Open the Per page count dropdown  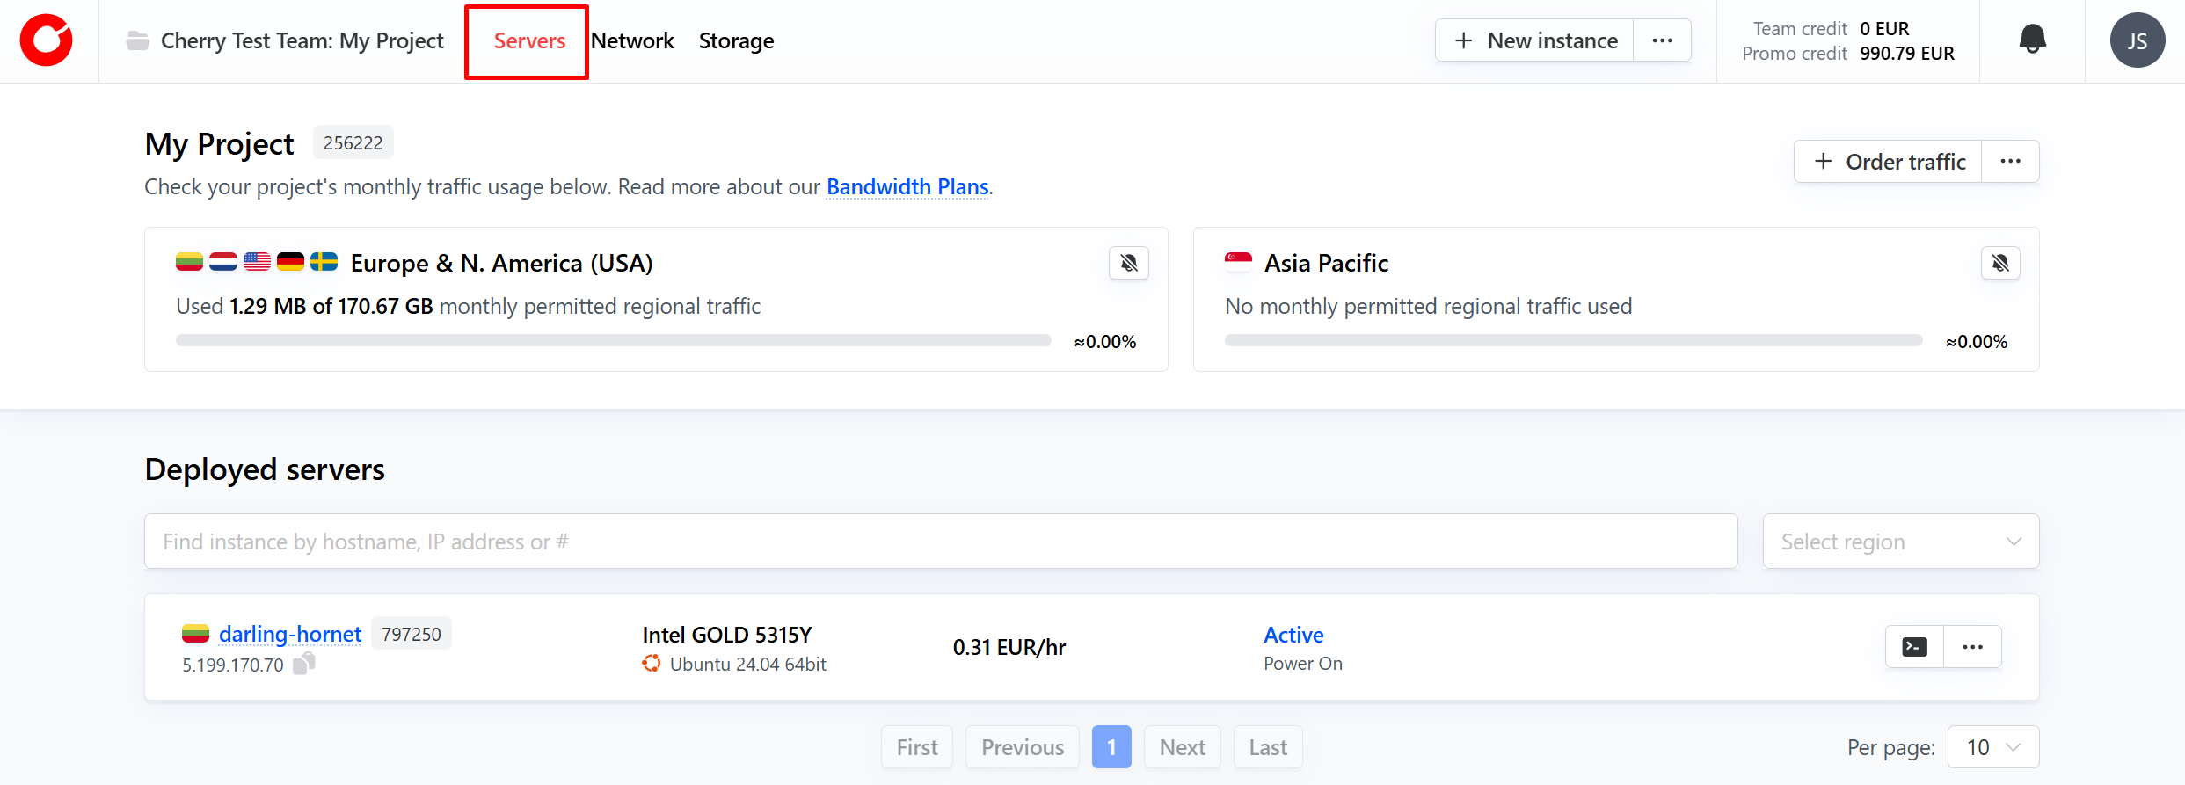click(1992, 747)
